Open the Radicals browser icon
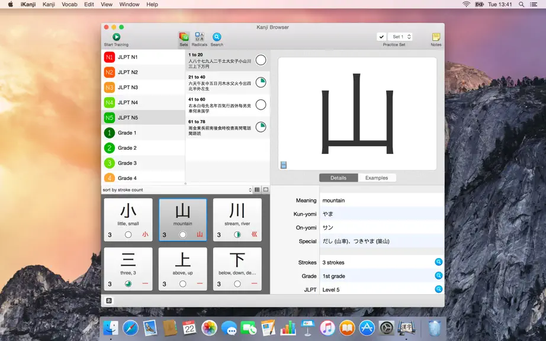Image resolution: width=546 pixels, height=341 pixels. (x=200, y=37)
